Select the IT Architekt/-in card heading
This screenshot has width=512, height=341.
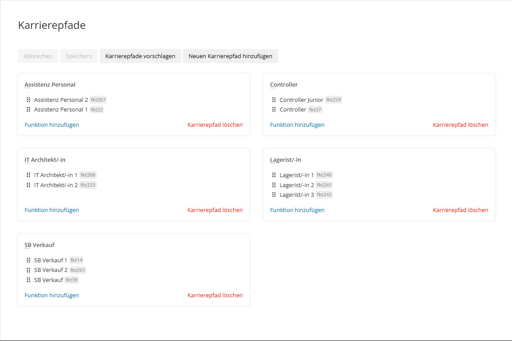tap(45, 160)
